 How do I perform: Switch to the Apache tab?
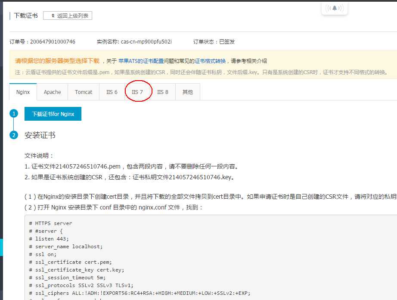pyautogui.click(x=53, y=92)
